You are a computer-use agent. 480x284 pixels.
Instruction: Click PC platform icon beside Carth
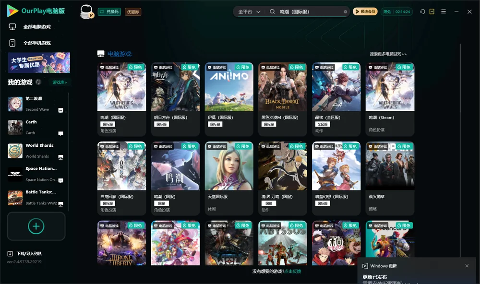tap(60, 134)
